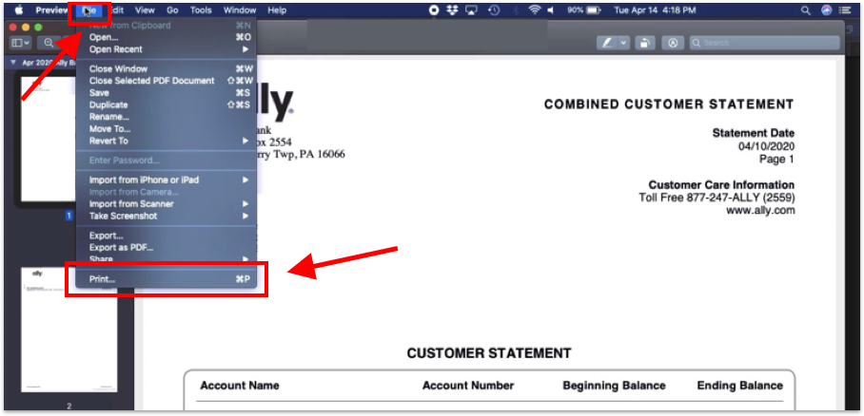Image resolution: width=864 pixels, height=416 pixels.
Task: Click the Account Number column header
Action: 468,386
